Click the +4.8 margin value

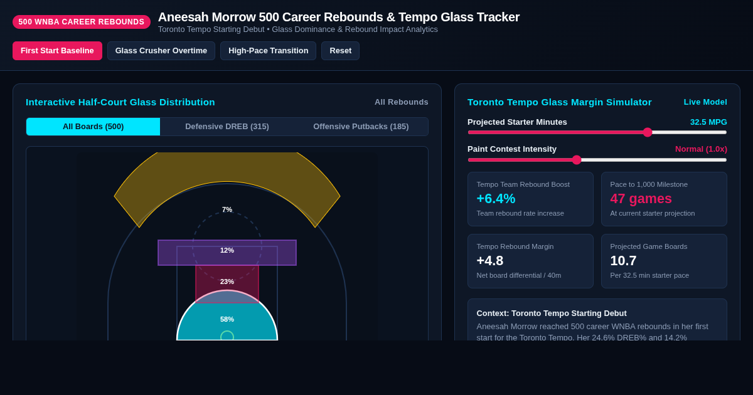490,261
